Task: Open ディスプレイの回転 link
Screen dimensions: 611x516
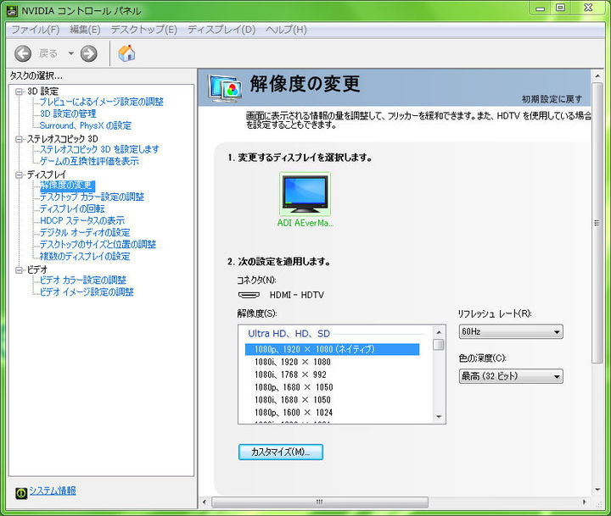Action: pyautogui.click(x=72, y=208)
